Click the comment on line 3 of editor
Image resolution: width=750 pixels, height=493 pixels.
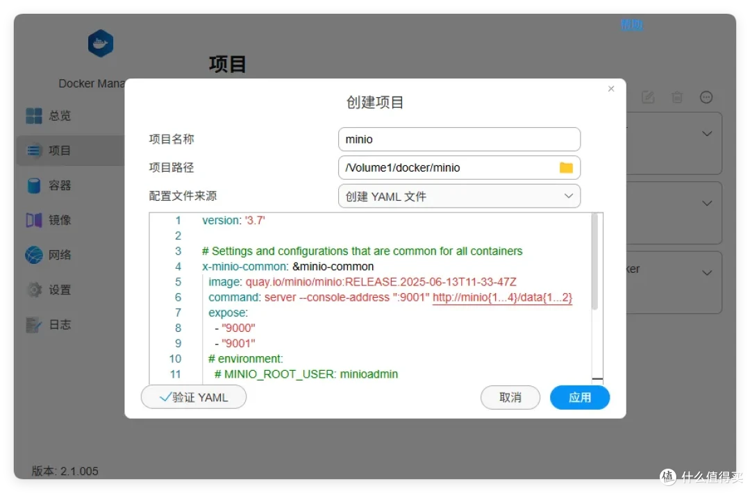(362, 251)
